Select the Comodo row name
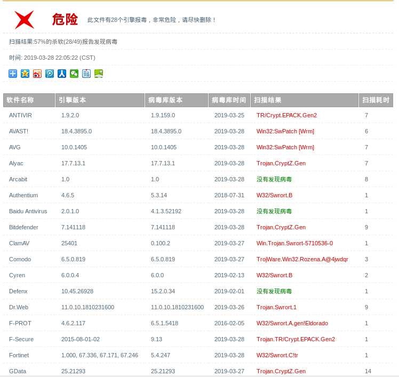 click(x=20, y=260)
